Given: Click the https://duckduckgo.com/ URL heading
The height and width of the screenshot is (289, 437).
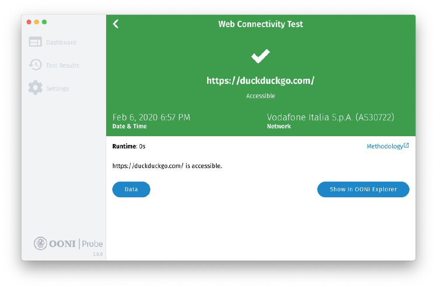Looking at the screenshot, I should coord(260,80).
